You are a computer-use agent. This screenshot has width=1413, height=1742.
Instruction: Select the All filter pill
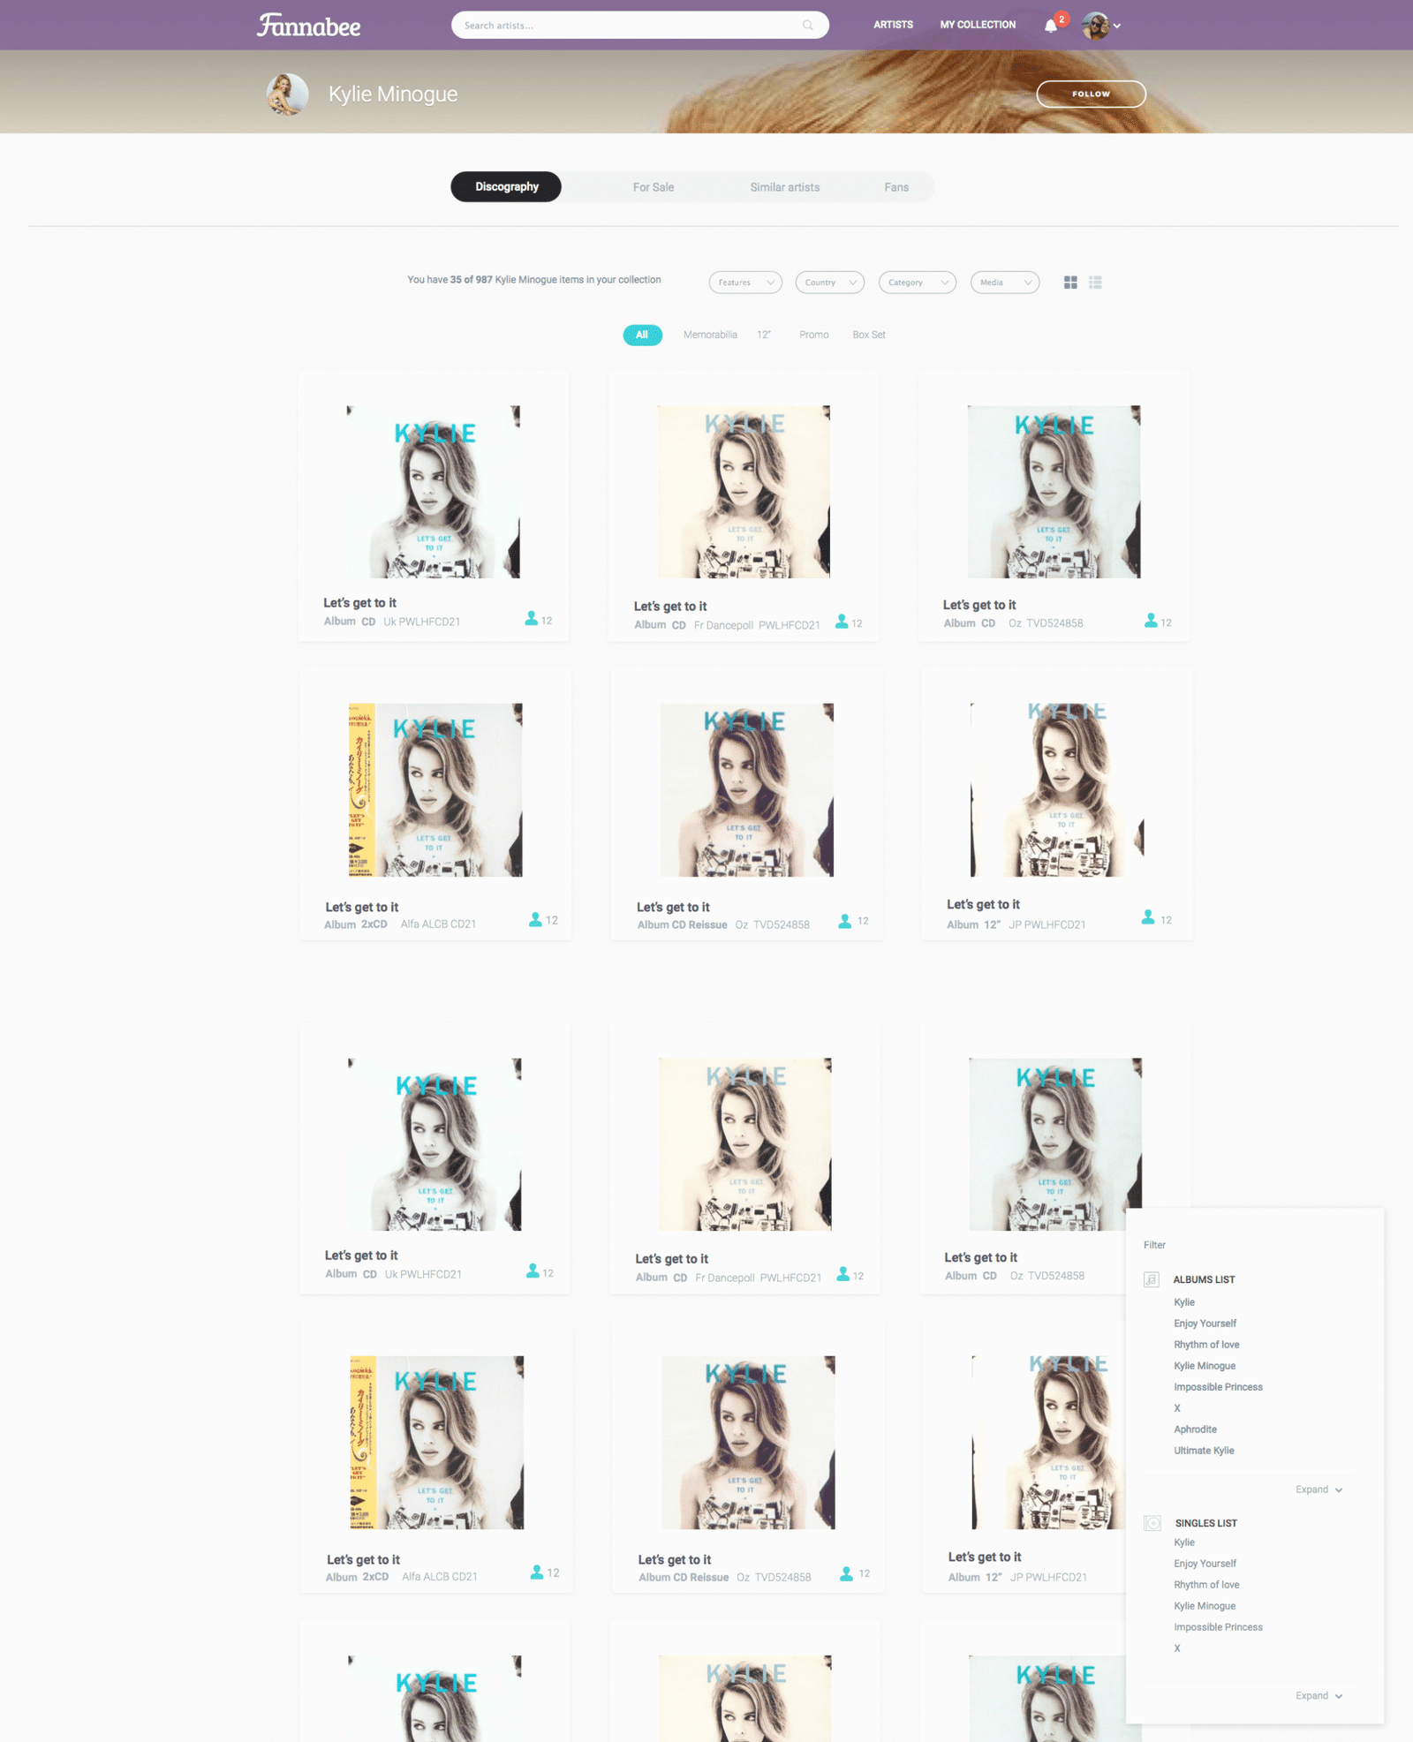(x=642, y=335)
